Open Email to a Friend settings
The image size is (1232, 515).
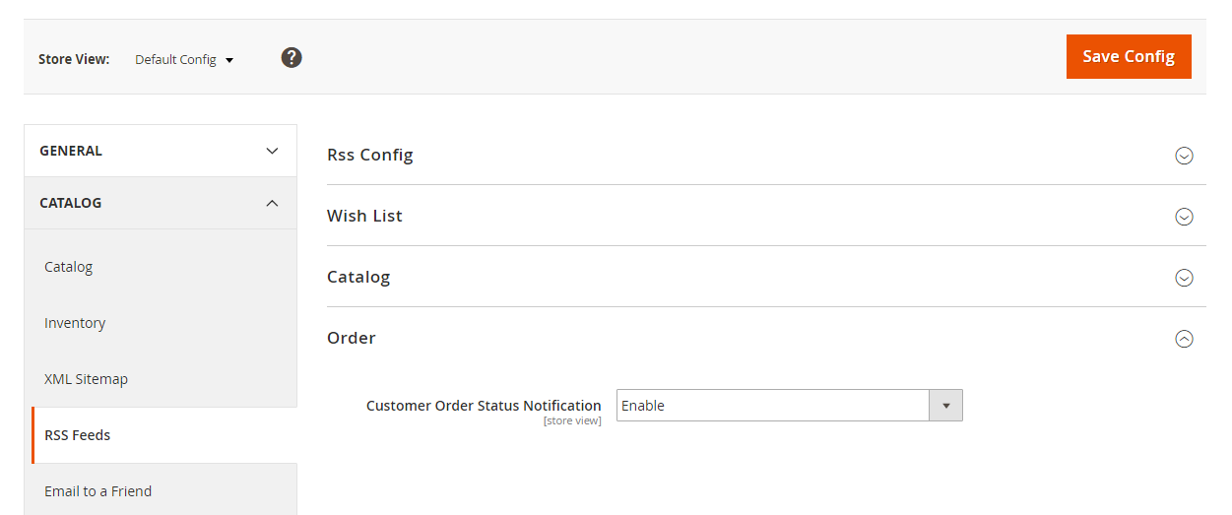click(97, 491)
